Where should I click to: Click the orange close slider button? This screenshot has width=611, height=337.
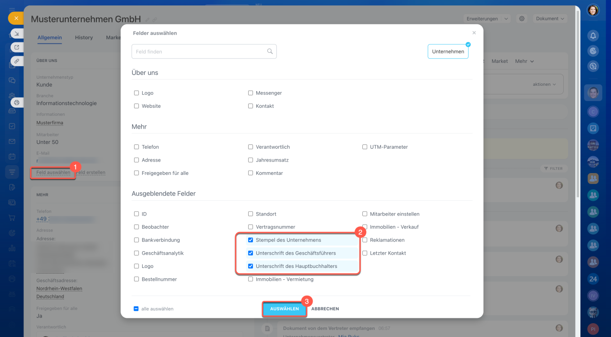coord(16,18)
